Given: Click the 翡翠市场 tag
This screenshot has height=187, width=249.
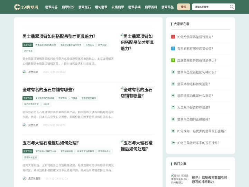Looking at the screenshot, I should 63,98.
